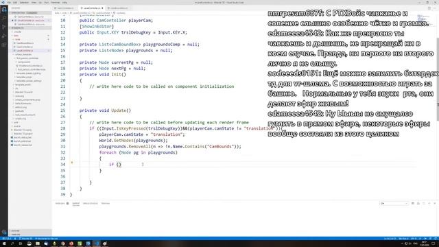The width and height of the screenshot is (439, 247).
Task: Open Task View from the taskbar
Action: pyautogui.click(x=21, y=244)
